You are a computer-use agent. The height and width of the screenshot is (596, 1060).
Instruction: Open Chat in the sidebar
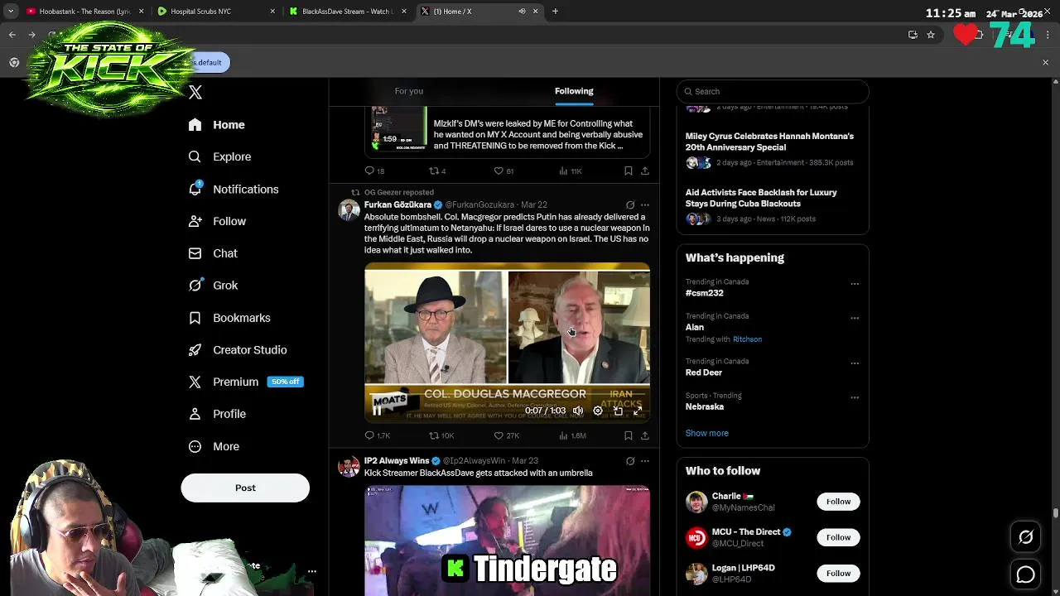point(213,253)
